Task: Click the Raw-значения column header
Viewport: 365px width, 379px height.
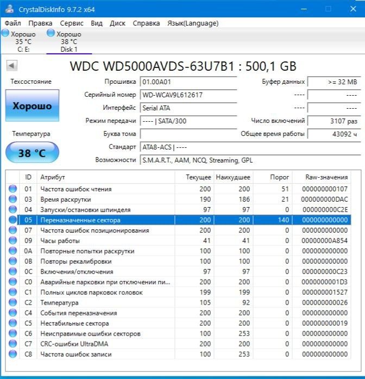Action: [322, 177]
